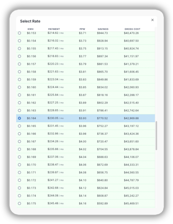173x224 pixels.
Task: Pick the $0.156 kWh rate radio button
Action: [x=19, y=56]
